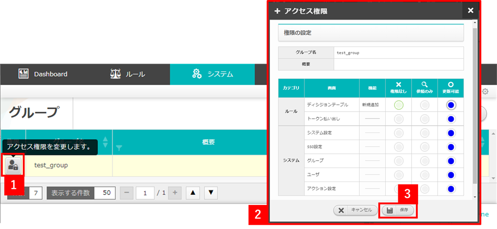Set トークン払い出し to 更新可能
497x229 pixels.
tap(451, 119)
